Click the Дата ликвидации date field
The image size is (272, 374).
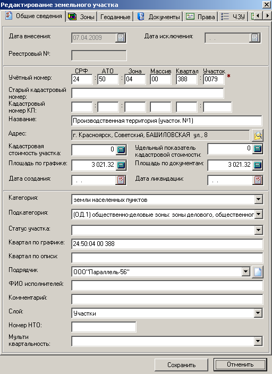pos(230,180)
